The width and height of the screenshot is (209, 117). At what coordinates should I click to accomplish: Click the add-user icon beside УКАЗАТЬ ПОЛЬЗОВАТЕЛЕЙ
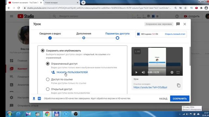point(53,72)
